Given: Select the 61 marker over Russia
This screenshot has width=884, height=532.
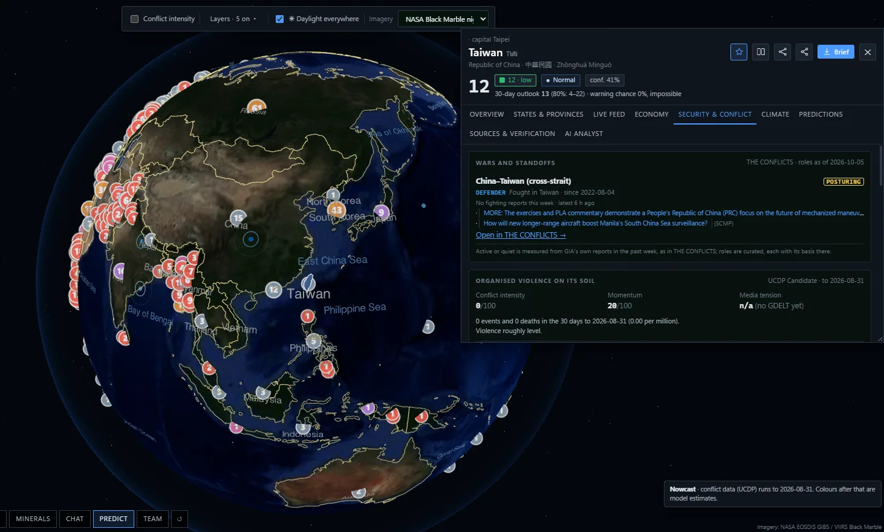Looking at the screenshot, I should tap(257, 107).
